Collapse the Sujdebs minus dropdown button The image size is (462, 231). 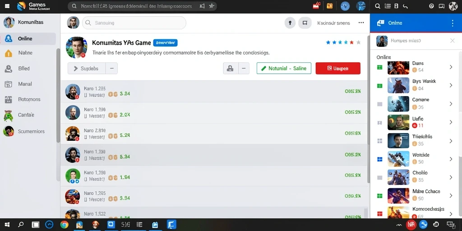point(112,69)
